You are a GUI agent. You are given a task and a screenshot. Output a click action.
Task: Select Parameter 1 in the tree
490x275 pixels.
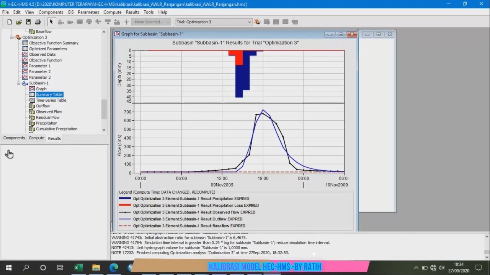(x=40, y=66)
